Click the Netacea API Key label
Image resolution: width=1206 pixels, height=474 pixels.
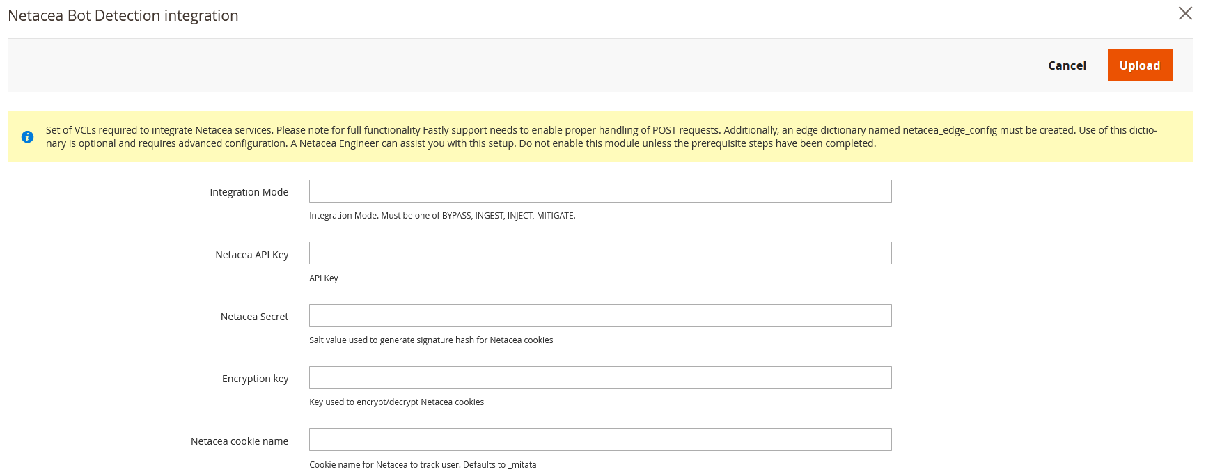[251, 255]
